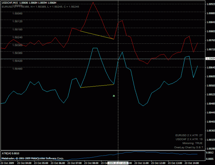Click the EURUSD overlay level 1.50180

point(18,29)
